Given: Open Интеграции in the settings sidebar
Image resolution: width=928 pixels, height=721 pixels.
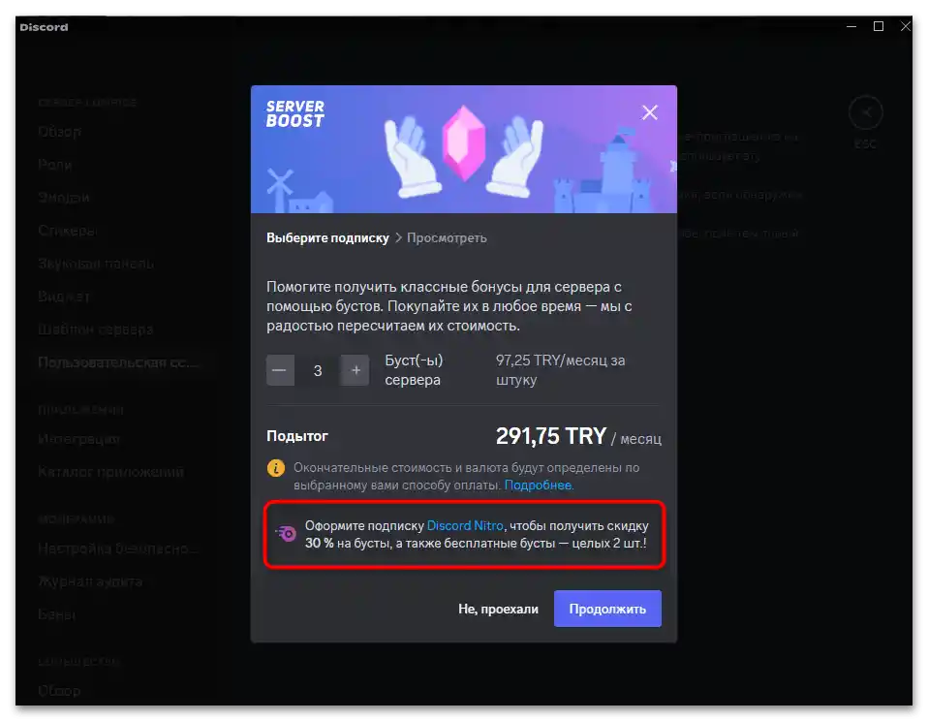Looking at the screenshot, I should click(x=78, y=439).
